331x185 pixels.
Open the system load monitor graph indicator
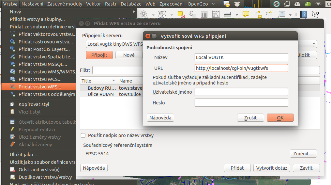tap(257, 4)
